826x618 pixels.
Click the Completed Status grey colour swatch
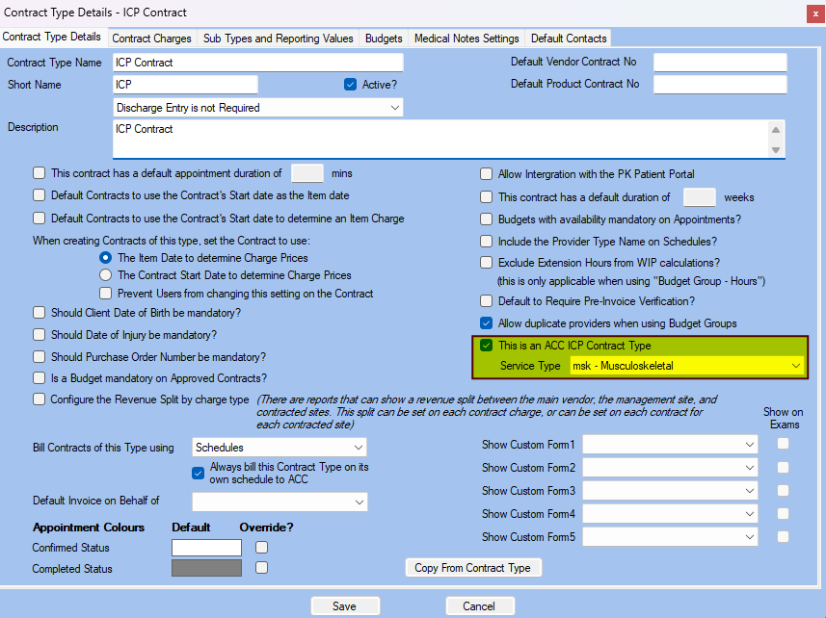[x=206, y=568]
